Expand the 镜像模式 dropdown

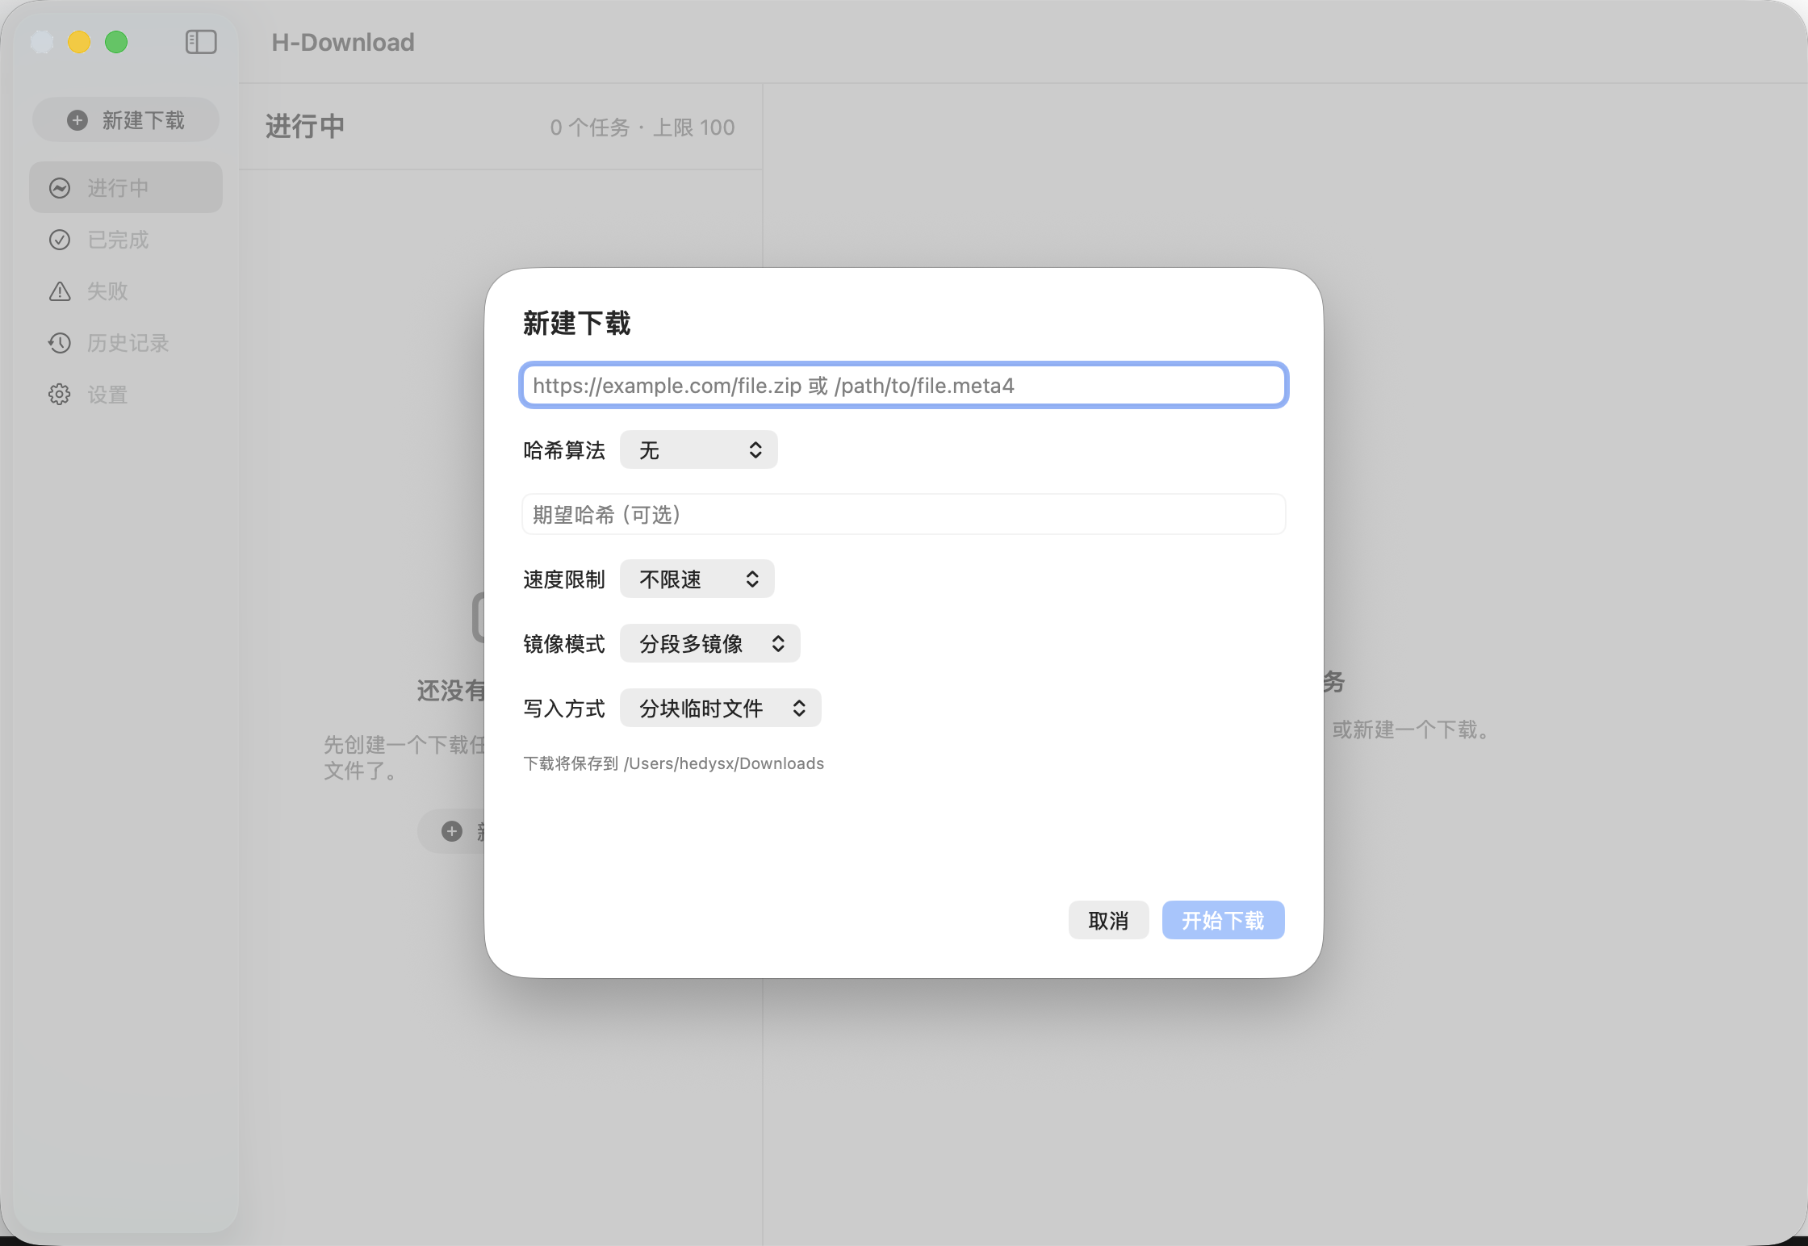pos(709,643)
